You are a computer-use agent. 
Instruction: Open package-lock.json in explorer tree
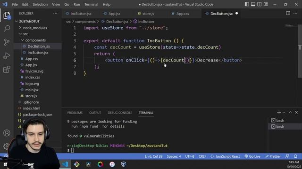tap(38, 115)
